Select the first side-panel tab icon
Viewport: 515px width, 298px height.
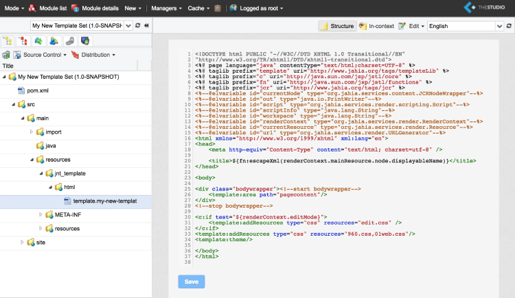click(x=8, y=41)
